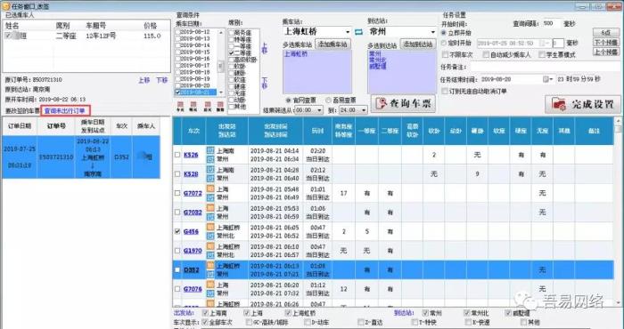Open calendar picker for 任务结束时间
624x329 pixels.
pyautogui.click(x=548, y=79)
